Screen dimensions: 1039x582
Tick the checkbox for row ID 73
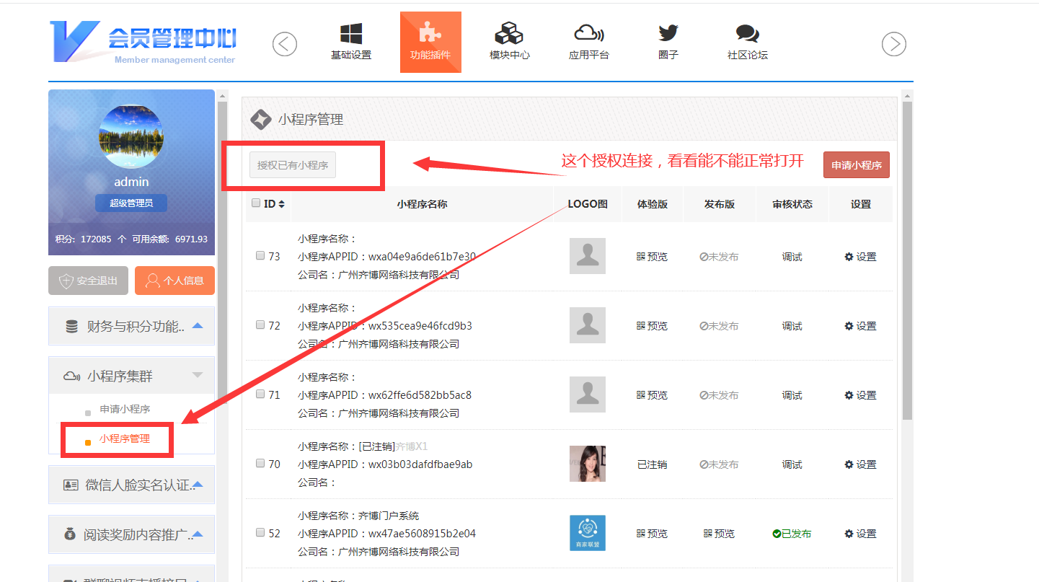pyautogui.click(x=260, y=255)
